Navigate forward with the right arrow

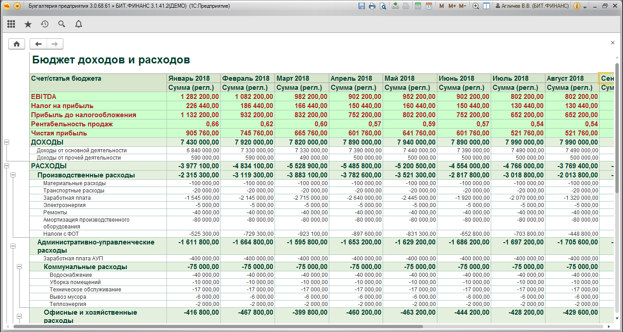click(55, 44)
